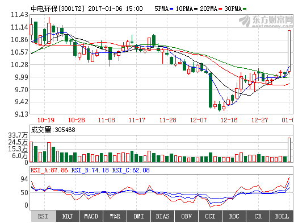The height and width of the screenshot is (223, 294).
Task: Switch to the W%R indicator tab
Action: [115, 216]
